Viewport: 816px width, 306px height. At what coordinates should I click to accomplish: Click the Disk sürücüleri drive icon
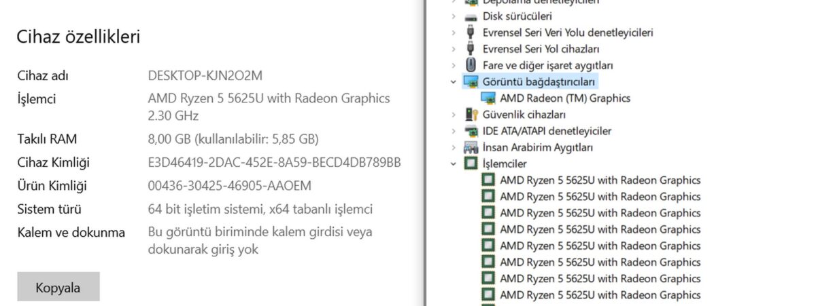pos(471,16)
